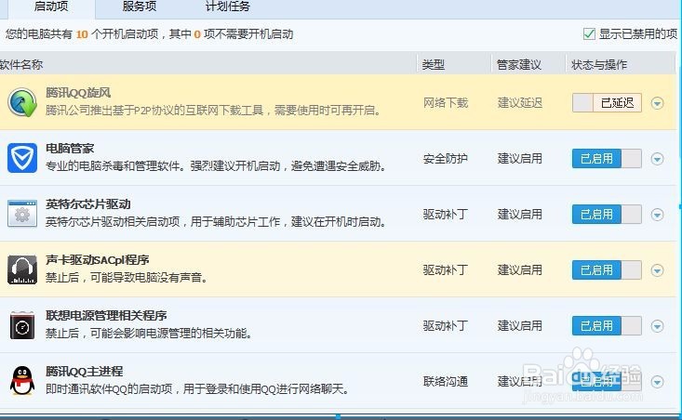Click 驱动补丁 in the 联想电源管理相关程序 row
682x420 pixels.
click(x=446, y=326)
